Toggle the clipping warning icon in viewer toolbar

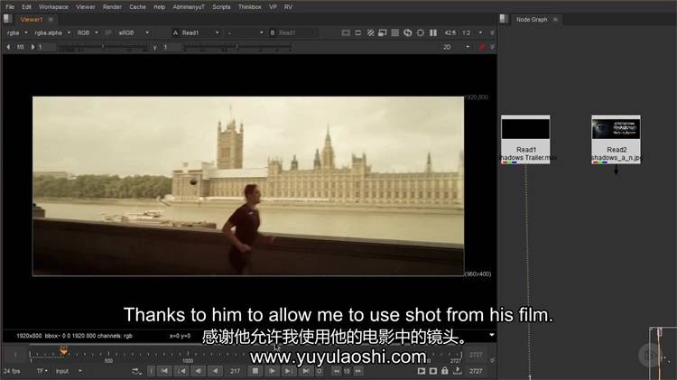[346, 32]
